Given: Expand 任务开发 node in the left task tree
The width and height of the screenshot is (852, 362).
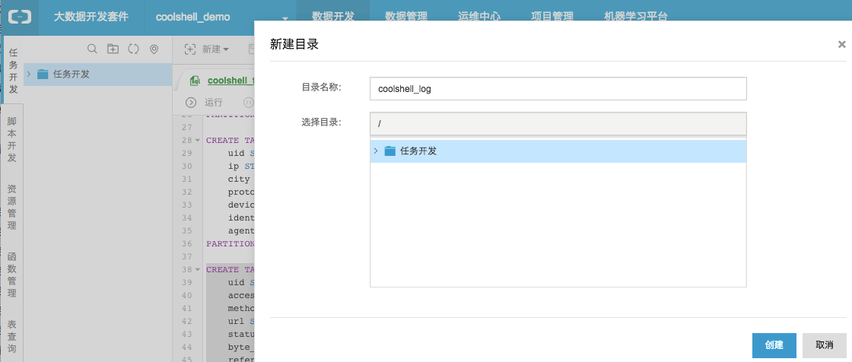Looking at the screenshot, I should pos(28,74).
